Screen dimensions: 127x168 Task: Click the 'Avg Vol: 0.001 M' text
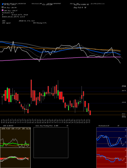pyautogui.click(x=81, y=4)
